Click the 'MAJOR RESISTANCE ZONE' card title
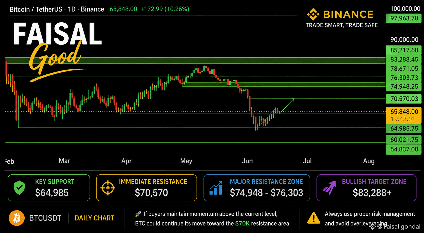The image size is (424, 233). coord(266,182)
